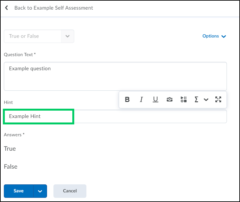Viewport: 240px width, 202px height.
Task: Open the Save button dropdown arrow
Action: tap(40, 191)
